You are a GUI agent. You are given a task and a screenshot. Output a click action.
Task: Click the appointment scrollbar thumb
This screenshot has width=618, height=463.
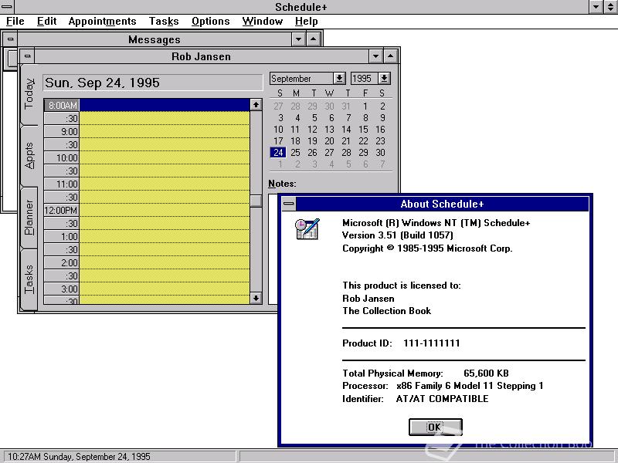click(256, 201)
